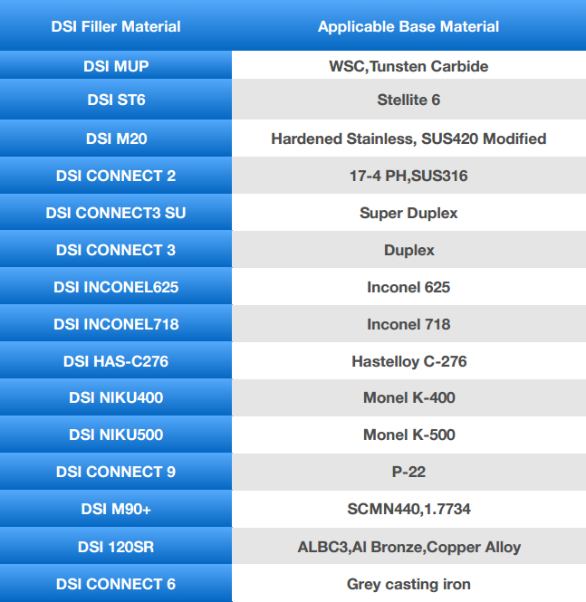586x602 pixels.
Task: Click the DSI MUP cell
Action: pos(116,65)
